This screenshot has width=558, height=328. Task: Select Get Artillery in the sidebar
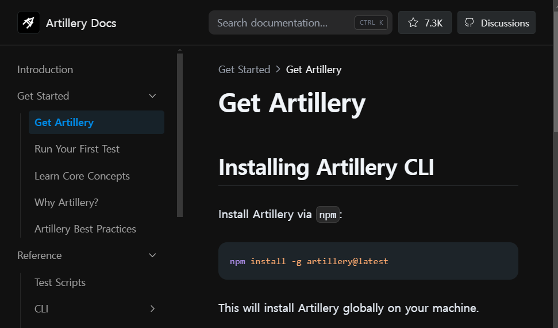click(97, 123)
